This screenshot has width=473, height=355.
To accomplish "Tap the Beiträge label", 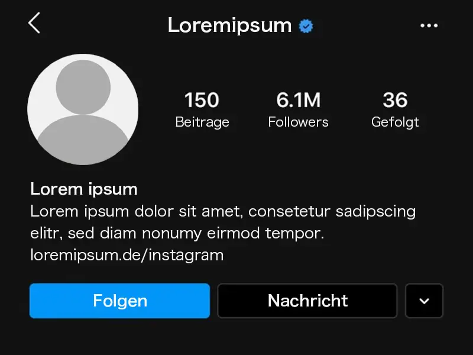I will [x=202, y=122].
